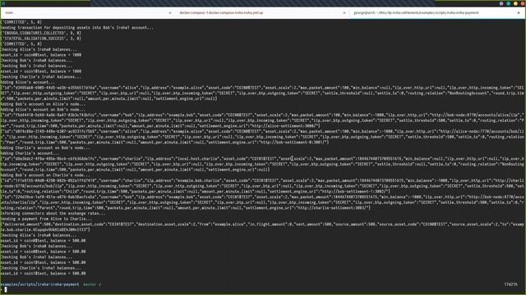The height and width of the screenshot is (295, 526).
Task: Click the terminal cursor at the prompt
Action: [x=6, y=289]
